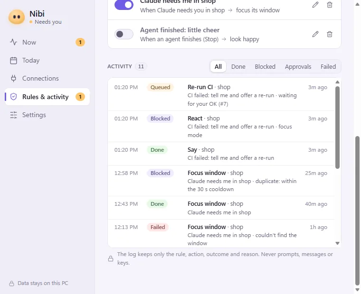
Task: Click the ACTIVITY section heading
Action: point(120,66)
